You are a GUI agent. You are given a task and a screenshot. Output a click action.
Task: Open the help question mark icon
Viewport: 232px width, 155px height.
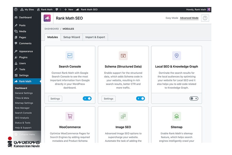(205, 18)
